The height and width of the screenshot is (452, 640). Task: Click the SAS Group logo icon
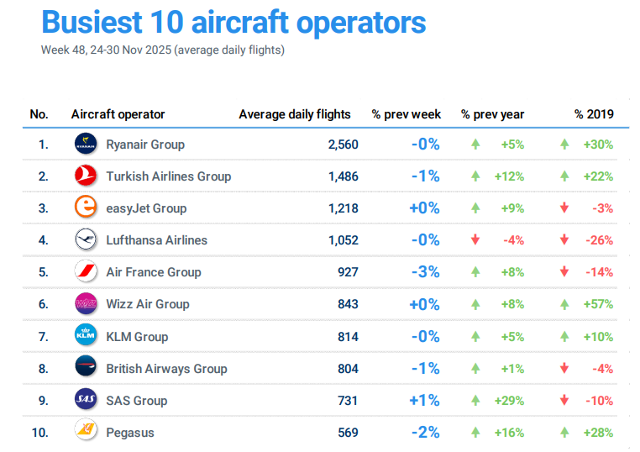(86, 400)
